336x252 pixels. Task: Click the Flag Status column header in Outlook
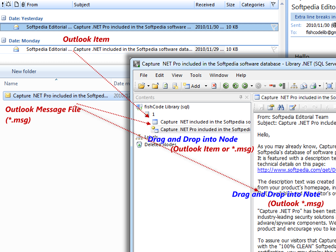[x=273, y=5]
